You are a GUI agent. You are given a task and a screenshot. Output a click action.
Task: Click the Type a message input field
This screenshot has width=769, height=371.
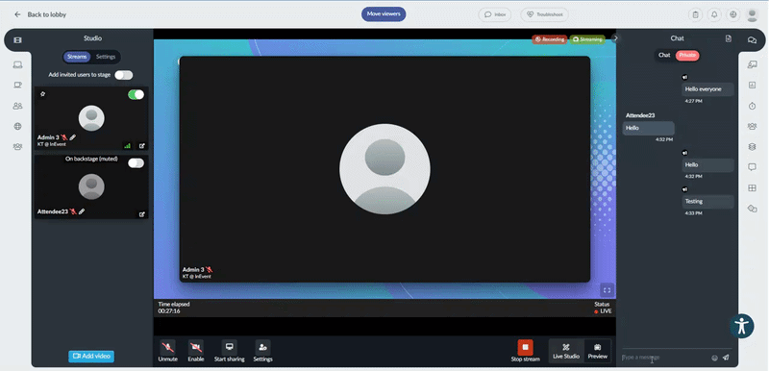[x=665, y=358]
